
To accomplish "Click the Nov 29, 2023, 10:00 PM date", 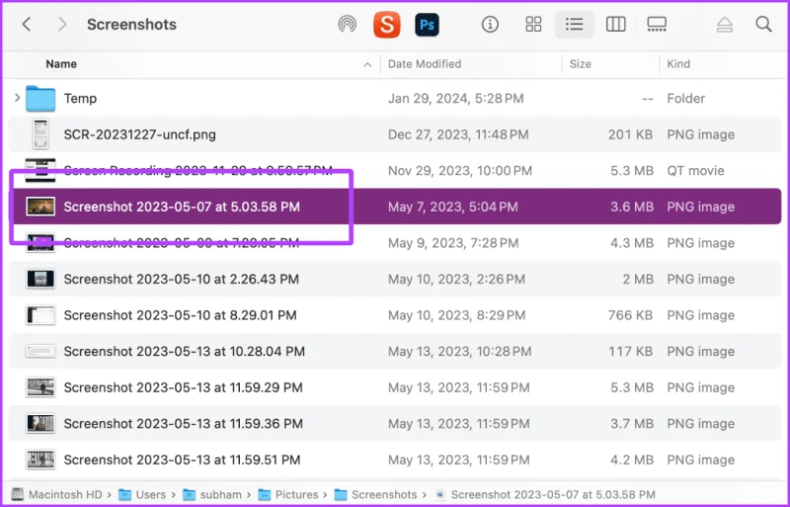I will point(459,171).
